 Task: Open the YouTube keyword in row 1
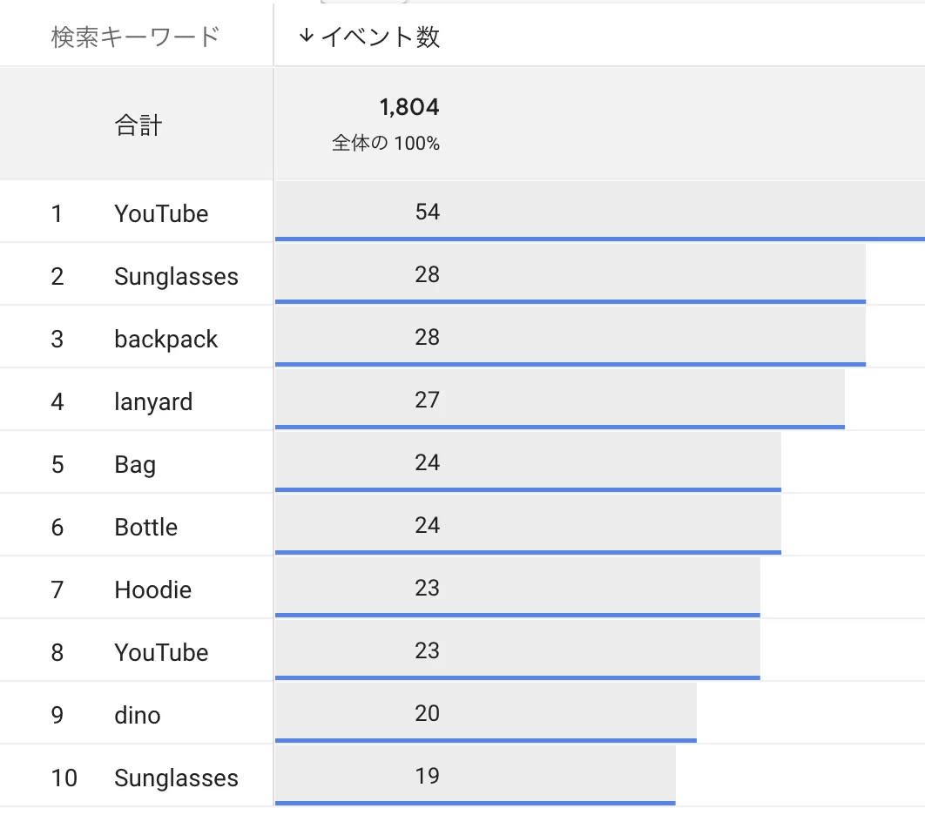tap(161, 213)
